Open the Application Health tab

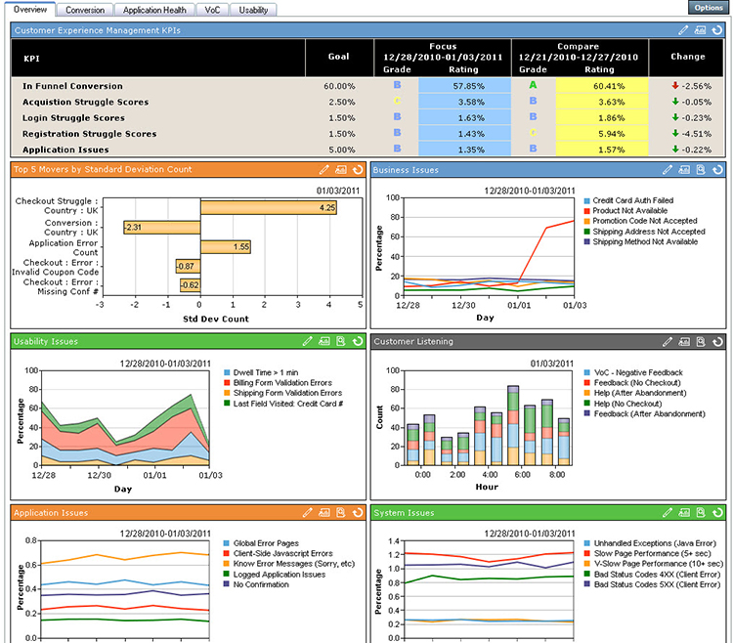click(x=154, y=9)
